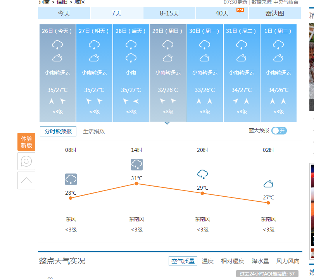Click the 20时 rain cloud icon

pyautogui.click(x=202, y=174)
